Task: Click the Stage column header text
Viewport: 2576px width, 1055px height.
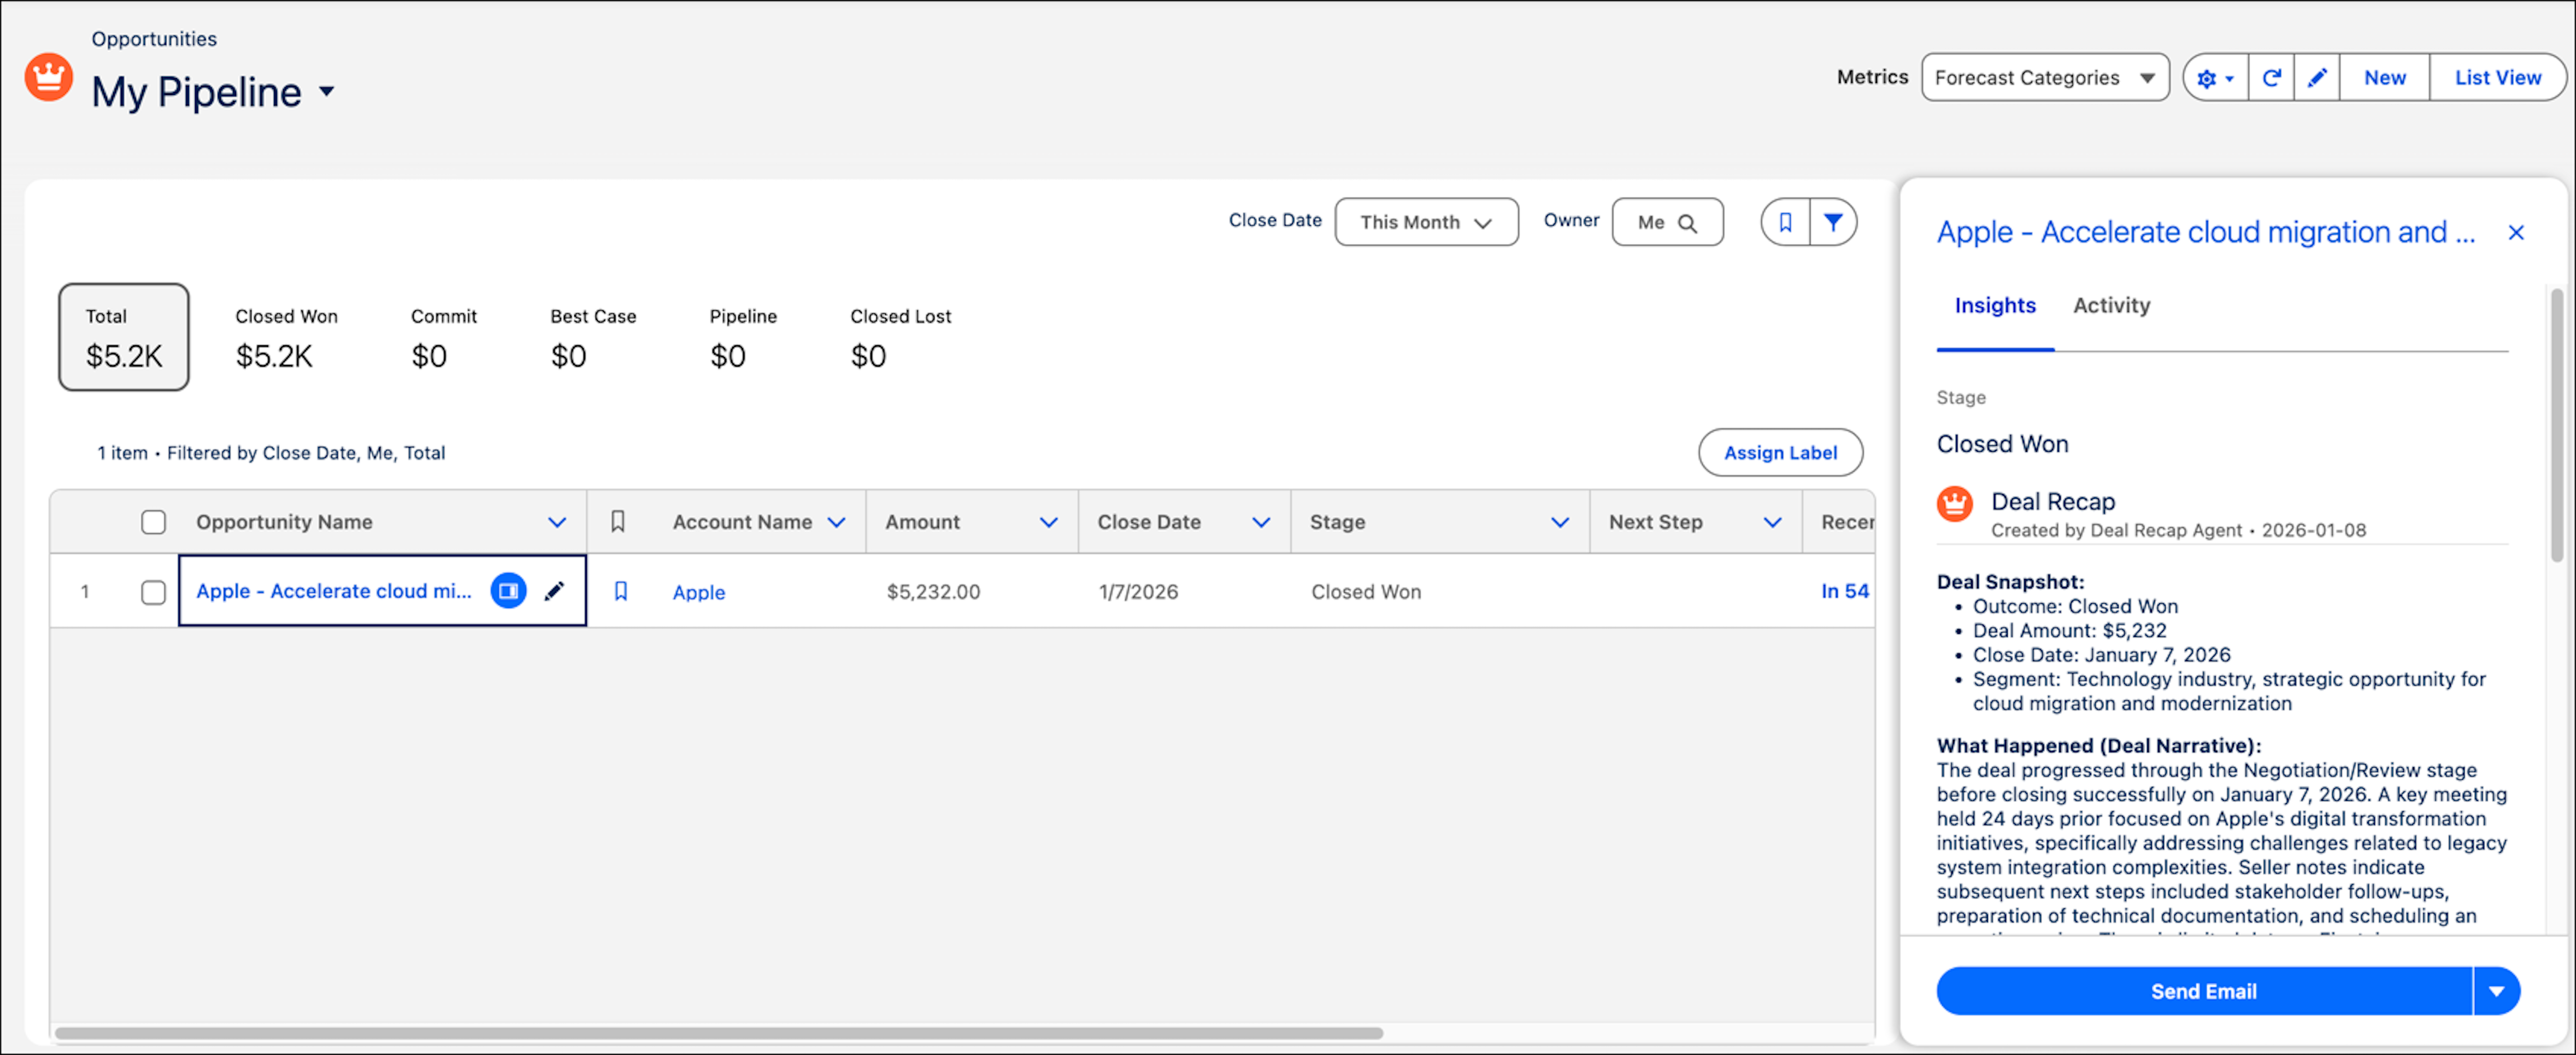Action: point(1337,522)
